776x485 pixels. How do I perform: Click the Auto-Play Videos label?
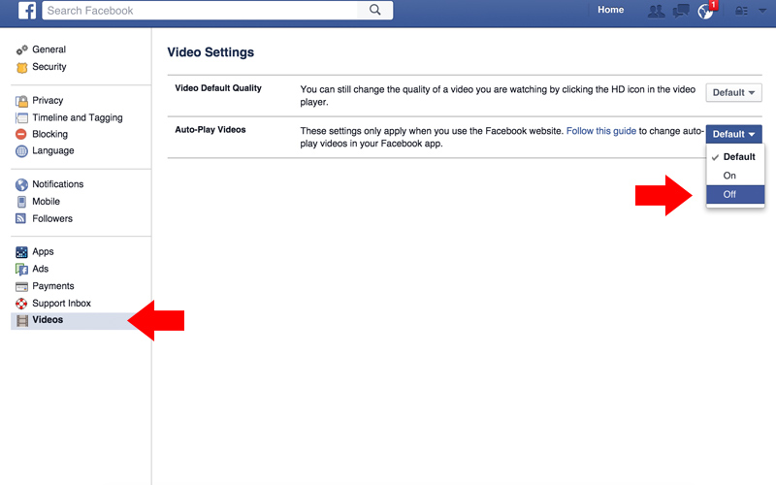pyautogui.click(x=210, y=130)
